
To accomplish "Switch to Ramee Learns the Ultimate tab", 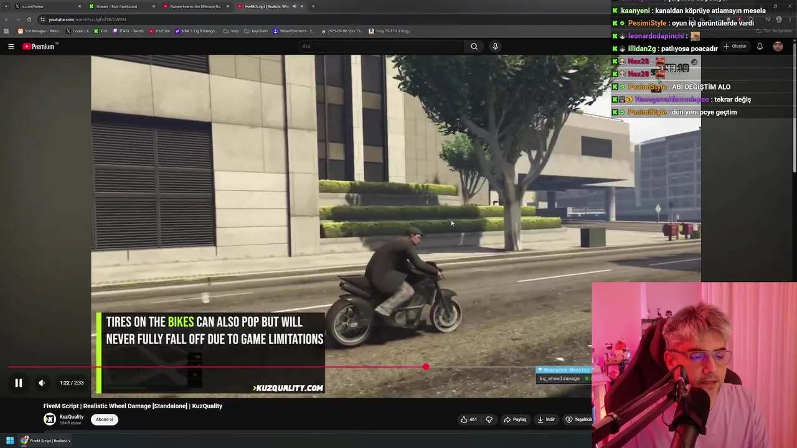I will (196, 6).
